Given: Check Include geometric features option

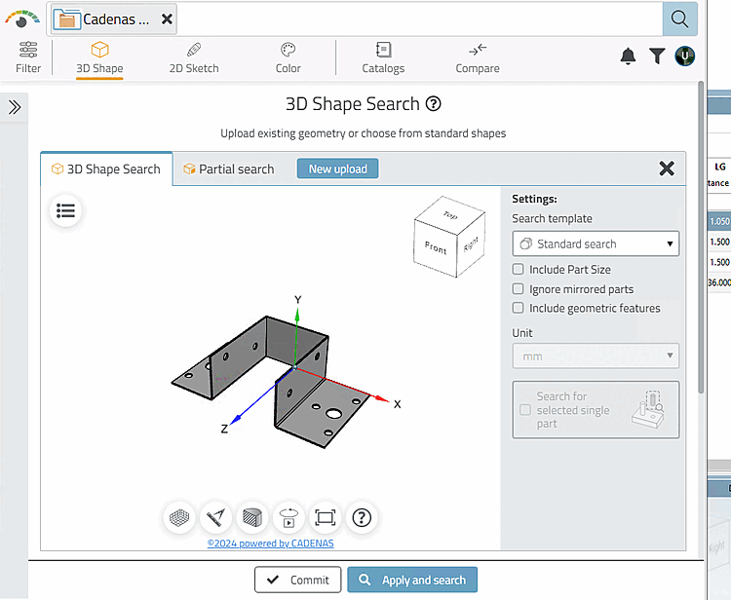Looking at the screenshot, I should click(x=519, y=308).
